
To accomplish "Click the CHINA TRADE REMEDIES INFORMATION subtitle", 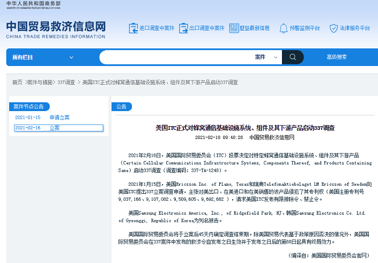I will [x=56, y=36].
